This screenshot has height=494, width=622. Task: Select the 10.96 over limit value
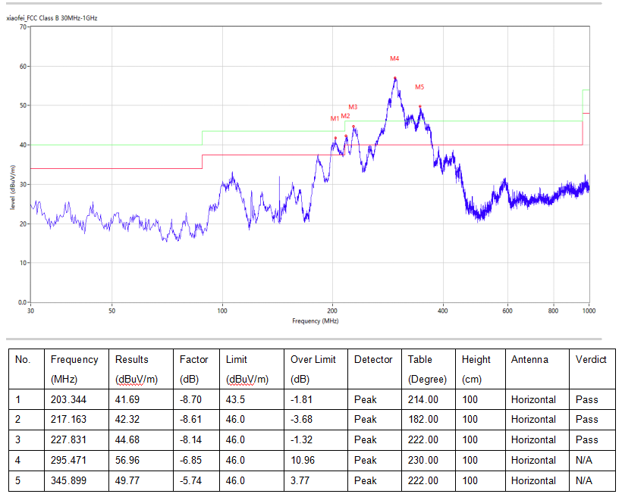303,460
